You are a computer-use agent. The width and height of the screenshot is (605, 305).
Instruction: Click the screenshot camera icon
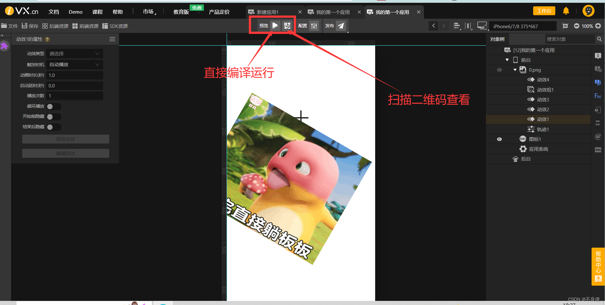[x=565, y=26]
